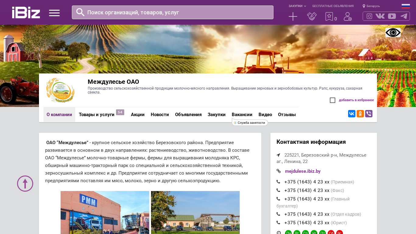Open the farm yard building photo
Image resolution: width=416 pixels, height=234 pixels.
click(195, 212)
